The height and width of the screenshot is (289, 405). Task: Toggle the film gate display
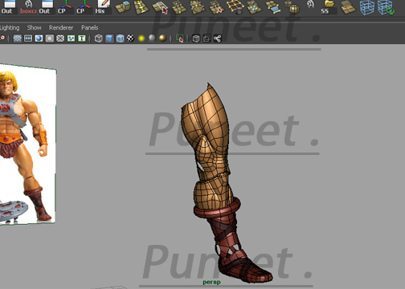(28, 39)
